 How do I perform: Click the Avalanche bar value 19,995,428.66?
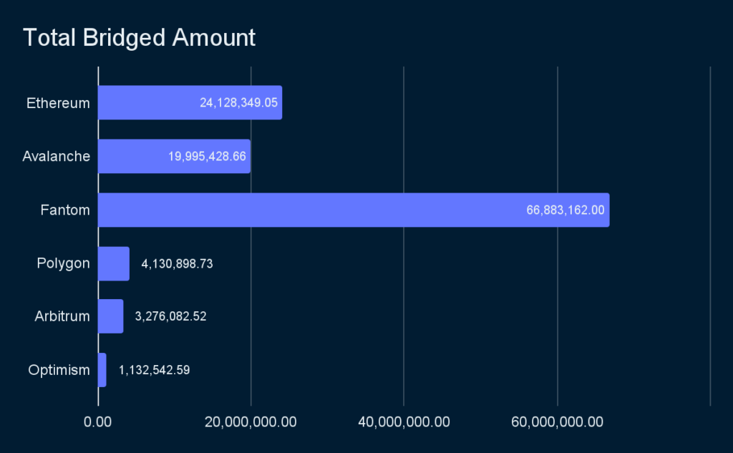tap(208, 157)
